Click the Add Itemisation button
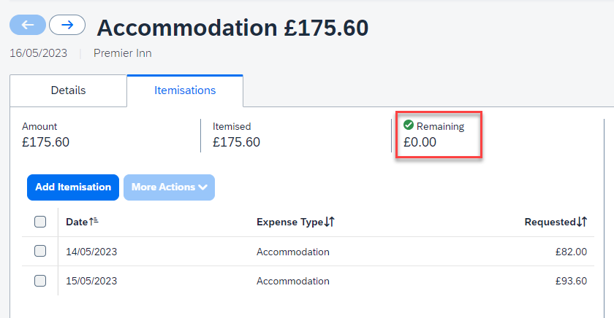 (x=73, y=187)
